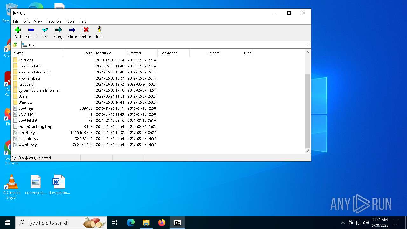Open the Help menu
Screen dimensions: 407x229
83,21
